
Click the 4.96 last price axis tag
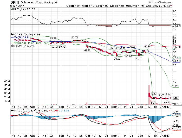175,98
